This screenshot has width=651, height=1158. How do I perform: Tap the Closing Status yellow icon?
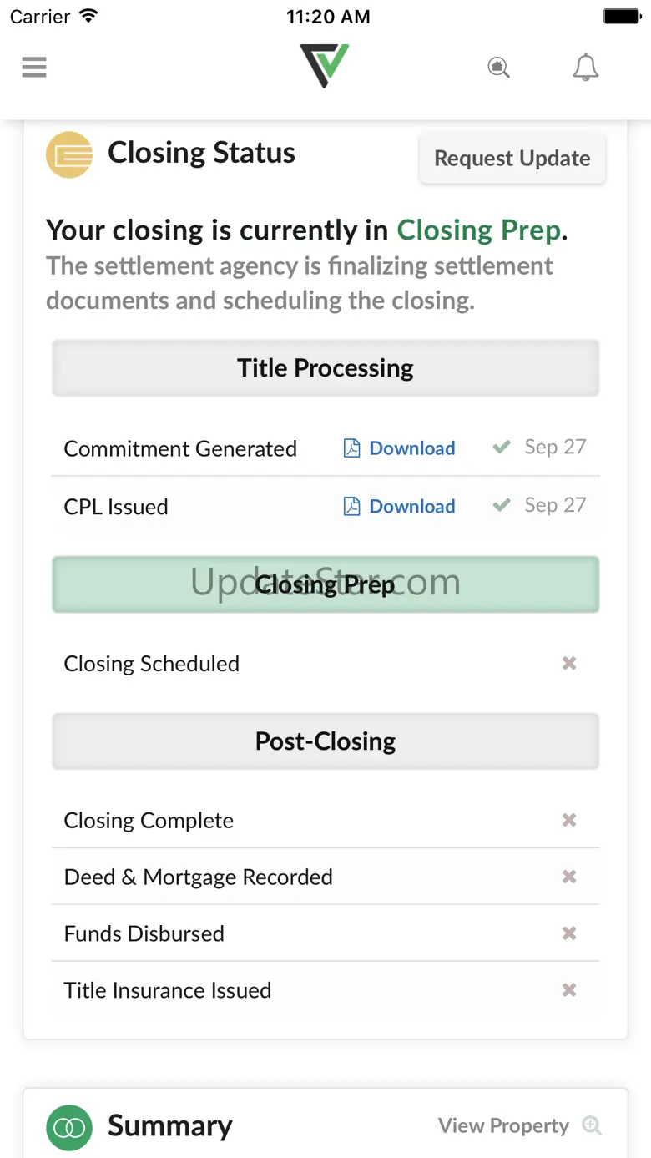tap(69, 154)
